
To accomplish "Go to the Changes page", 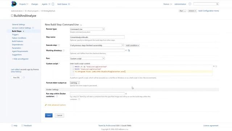I will click(35, 4).
